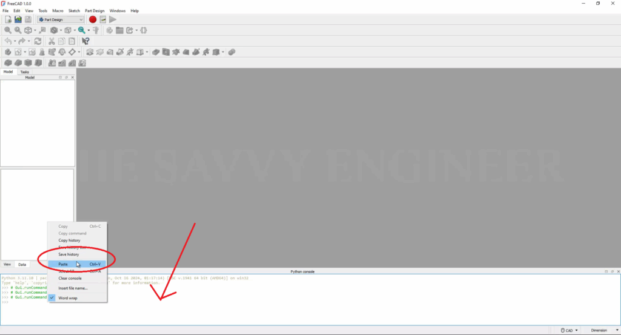Switch to the View property tab
621x335 pixels.
(7, 264)
